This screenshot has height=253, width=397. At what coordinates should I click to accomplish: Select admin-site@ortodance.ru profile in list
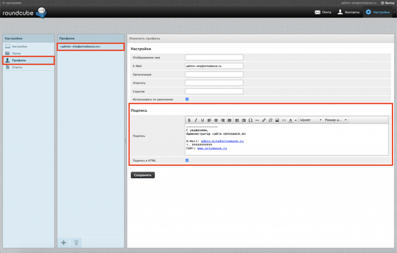(x=91, y=46)
